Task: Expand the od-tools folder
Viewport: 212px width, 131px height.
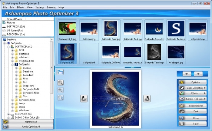Action: click(x=12, y=57)
